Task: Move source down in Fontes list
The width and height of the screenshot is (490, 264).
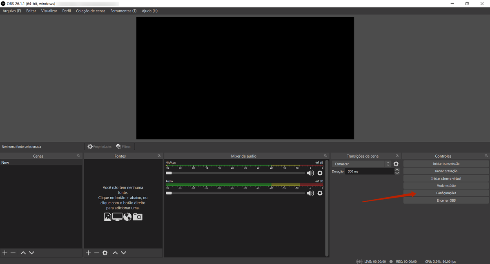Action: [124, 253]
